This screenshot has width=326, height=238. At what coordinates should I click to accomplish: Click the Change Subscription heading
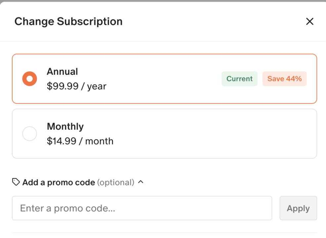click(68, 21)
